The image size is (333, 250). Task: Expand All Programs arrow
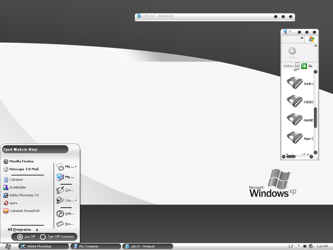tap(37, 230)
